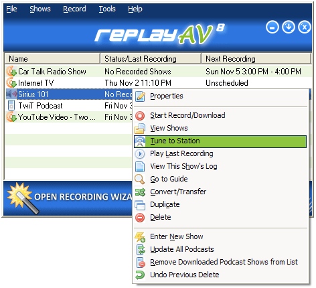Select the Internet TV show name

tap(36, 83)
